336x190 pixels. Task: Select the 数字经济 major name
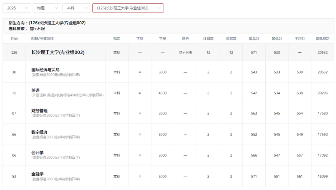[40, 132]
